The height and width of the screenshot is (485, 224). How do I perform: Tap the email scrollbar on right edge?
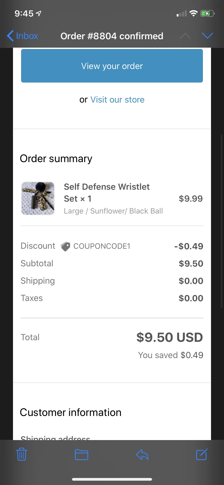point(222,221)
